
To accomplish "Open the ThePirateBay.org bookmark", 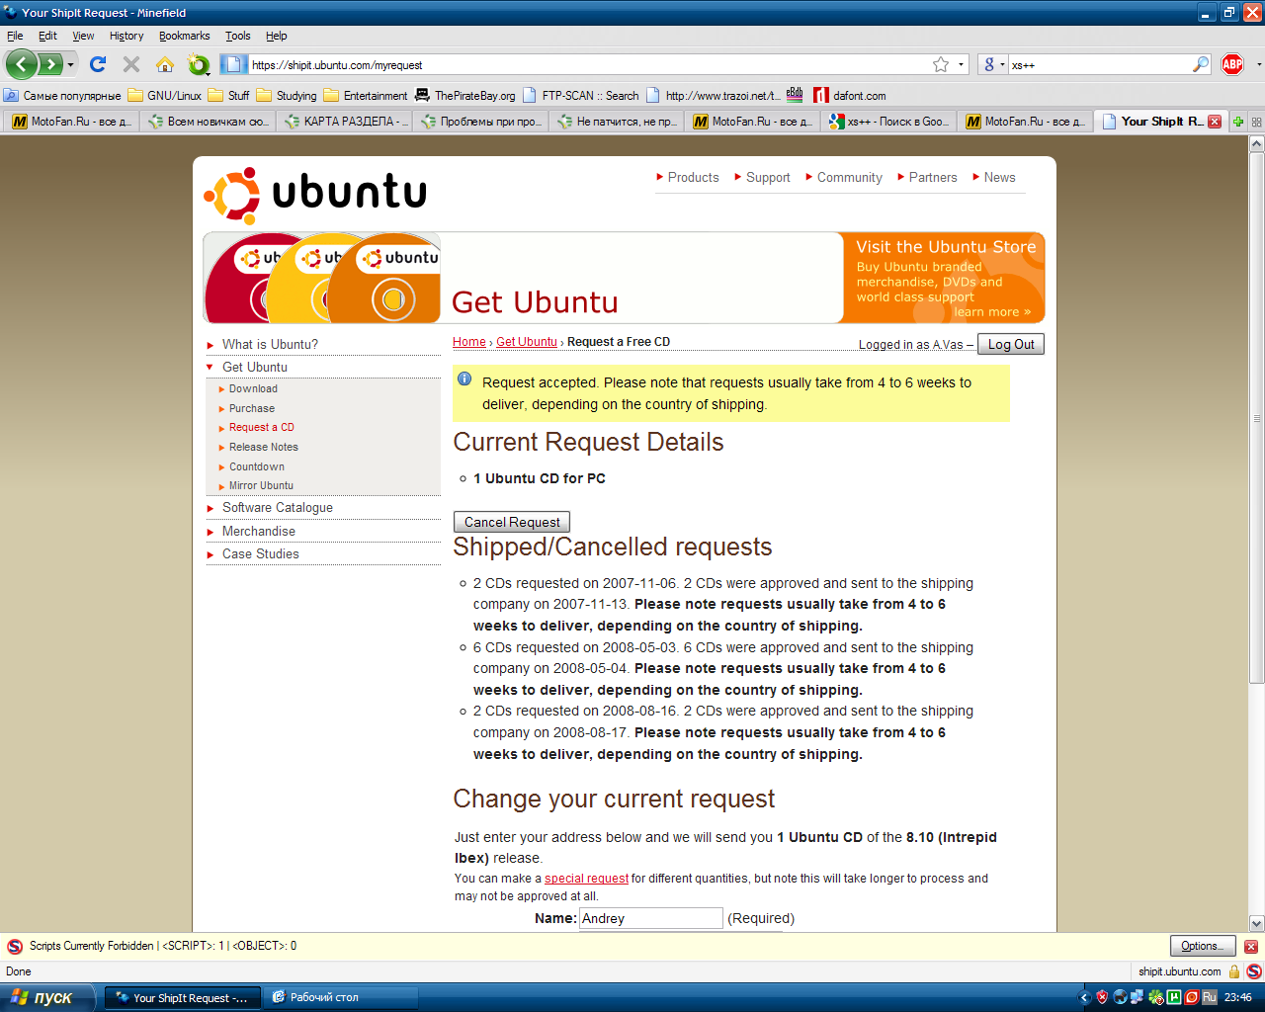I will [x=465, y=96].
